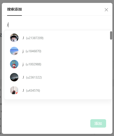Select the avatar of user u21387209
Viewport: 114px width, 136px height.
click(14, 38)
